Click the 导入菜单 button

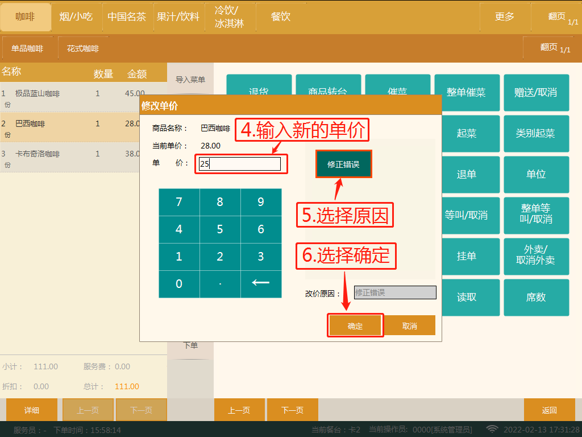click(190, 80)
